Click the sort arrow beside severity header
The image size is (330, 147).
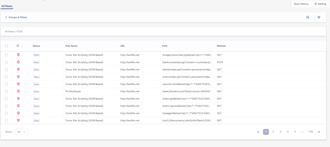pos(22,46)
